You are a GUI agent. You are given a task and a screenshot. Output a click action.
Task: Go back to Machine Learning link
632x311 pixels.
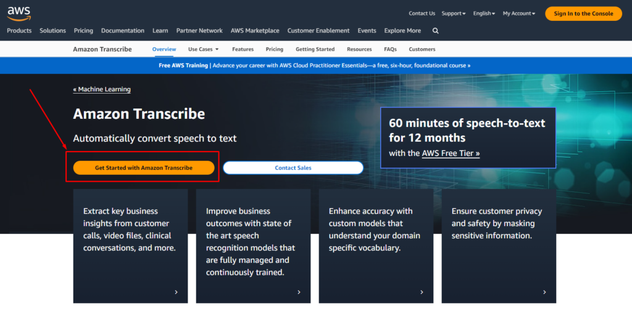(102, 89)
